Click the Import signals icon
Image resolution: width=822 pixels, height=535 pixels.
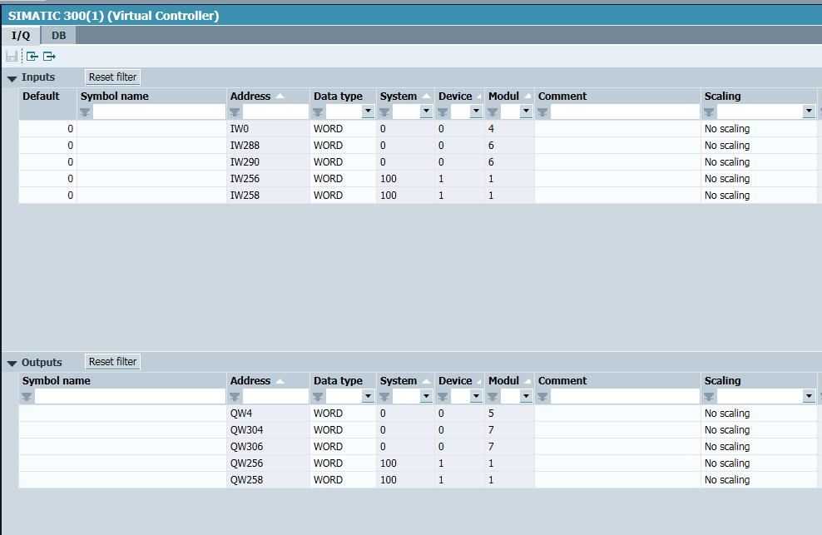tap(32, 56)
